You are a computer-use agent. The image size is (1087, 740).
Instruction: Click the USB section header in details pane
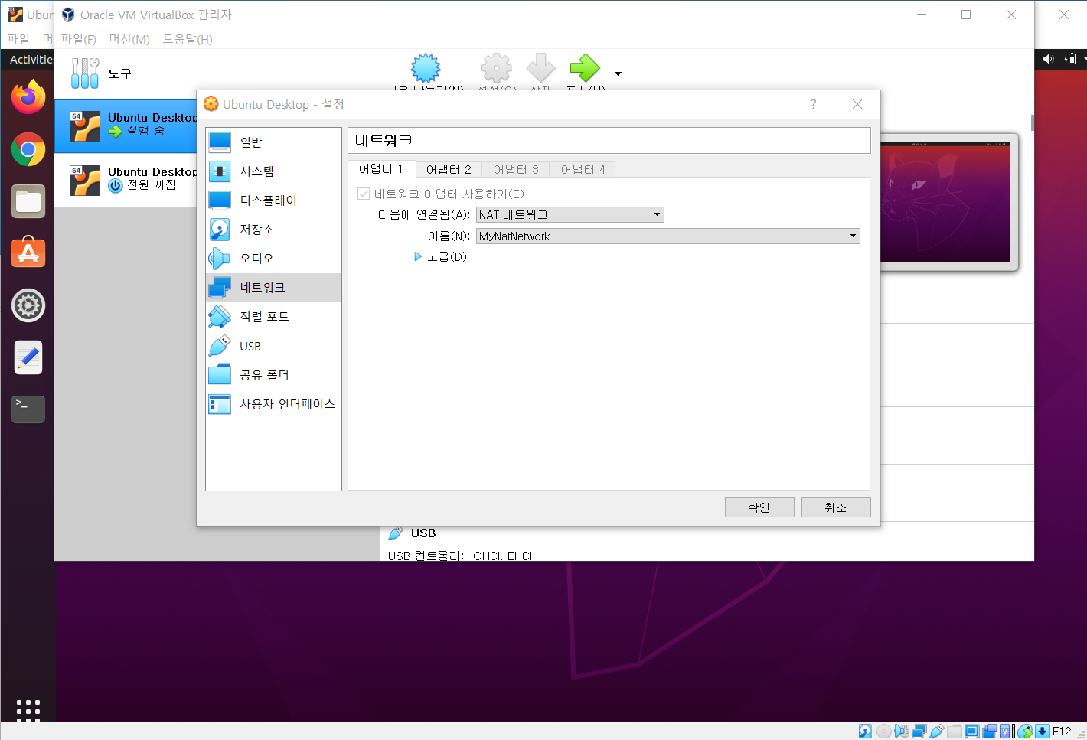423,533
